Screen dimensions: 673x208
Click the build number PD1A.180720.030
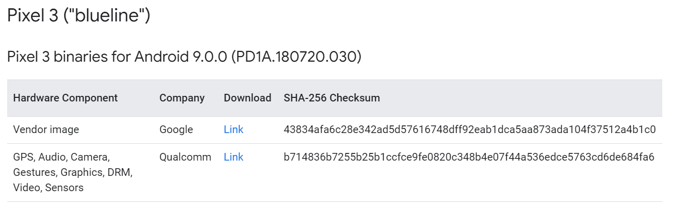click(296, 57)
